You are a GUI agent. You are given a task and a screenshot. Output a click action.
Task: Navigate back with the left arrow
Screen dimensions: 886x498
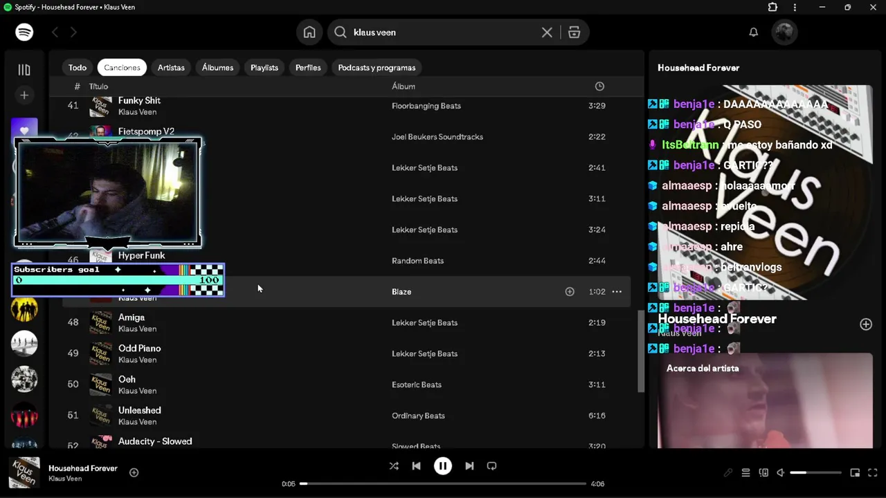(x=55, y=32)
